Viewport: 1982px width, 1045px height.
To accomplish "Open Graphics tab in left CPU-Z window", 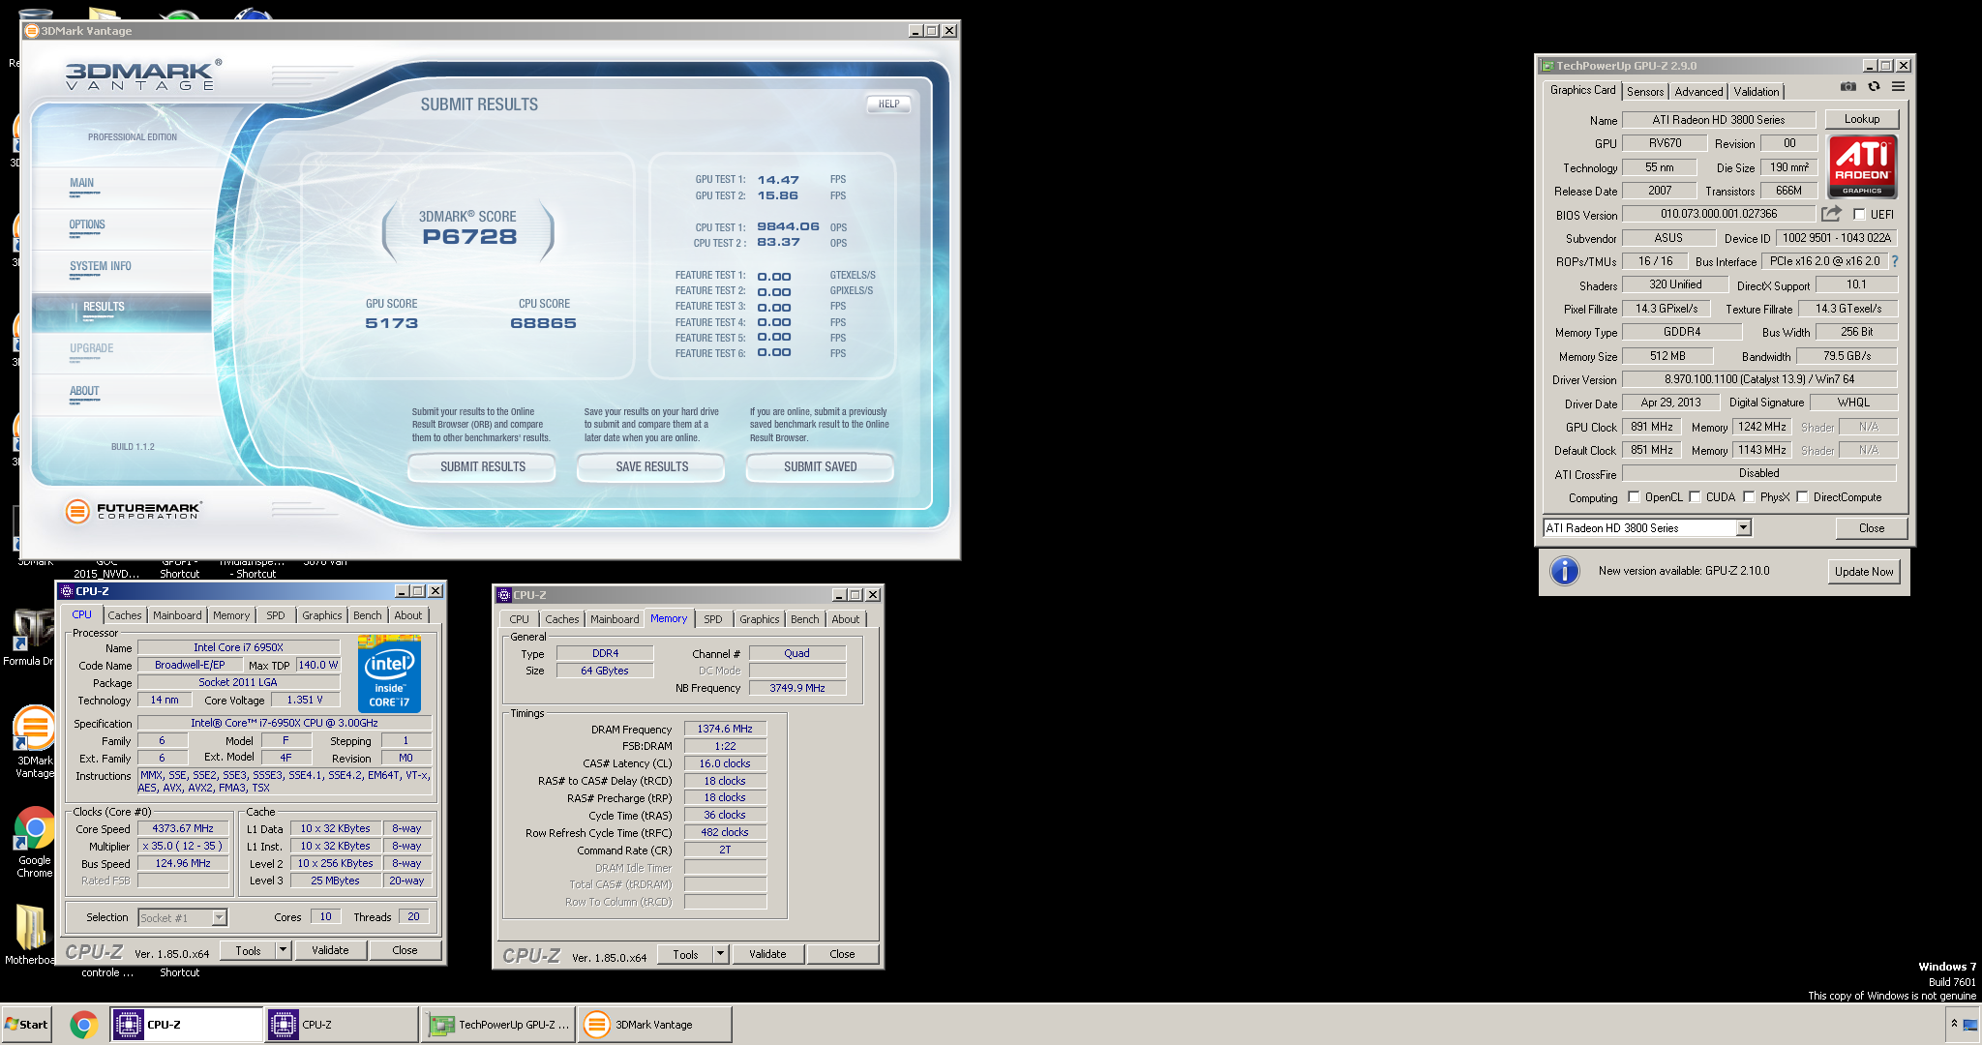I will (322, 615).
